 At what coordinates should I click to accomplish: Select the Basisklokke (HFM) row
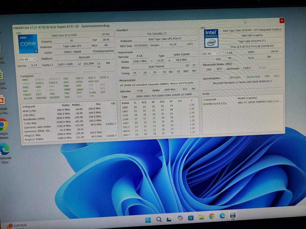tap(69, 118)
